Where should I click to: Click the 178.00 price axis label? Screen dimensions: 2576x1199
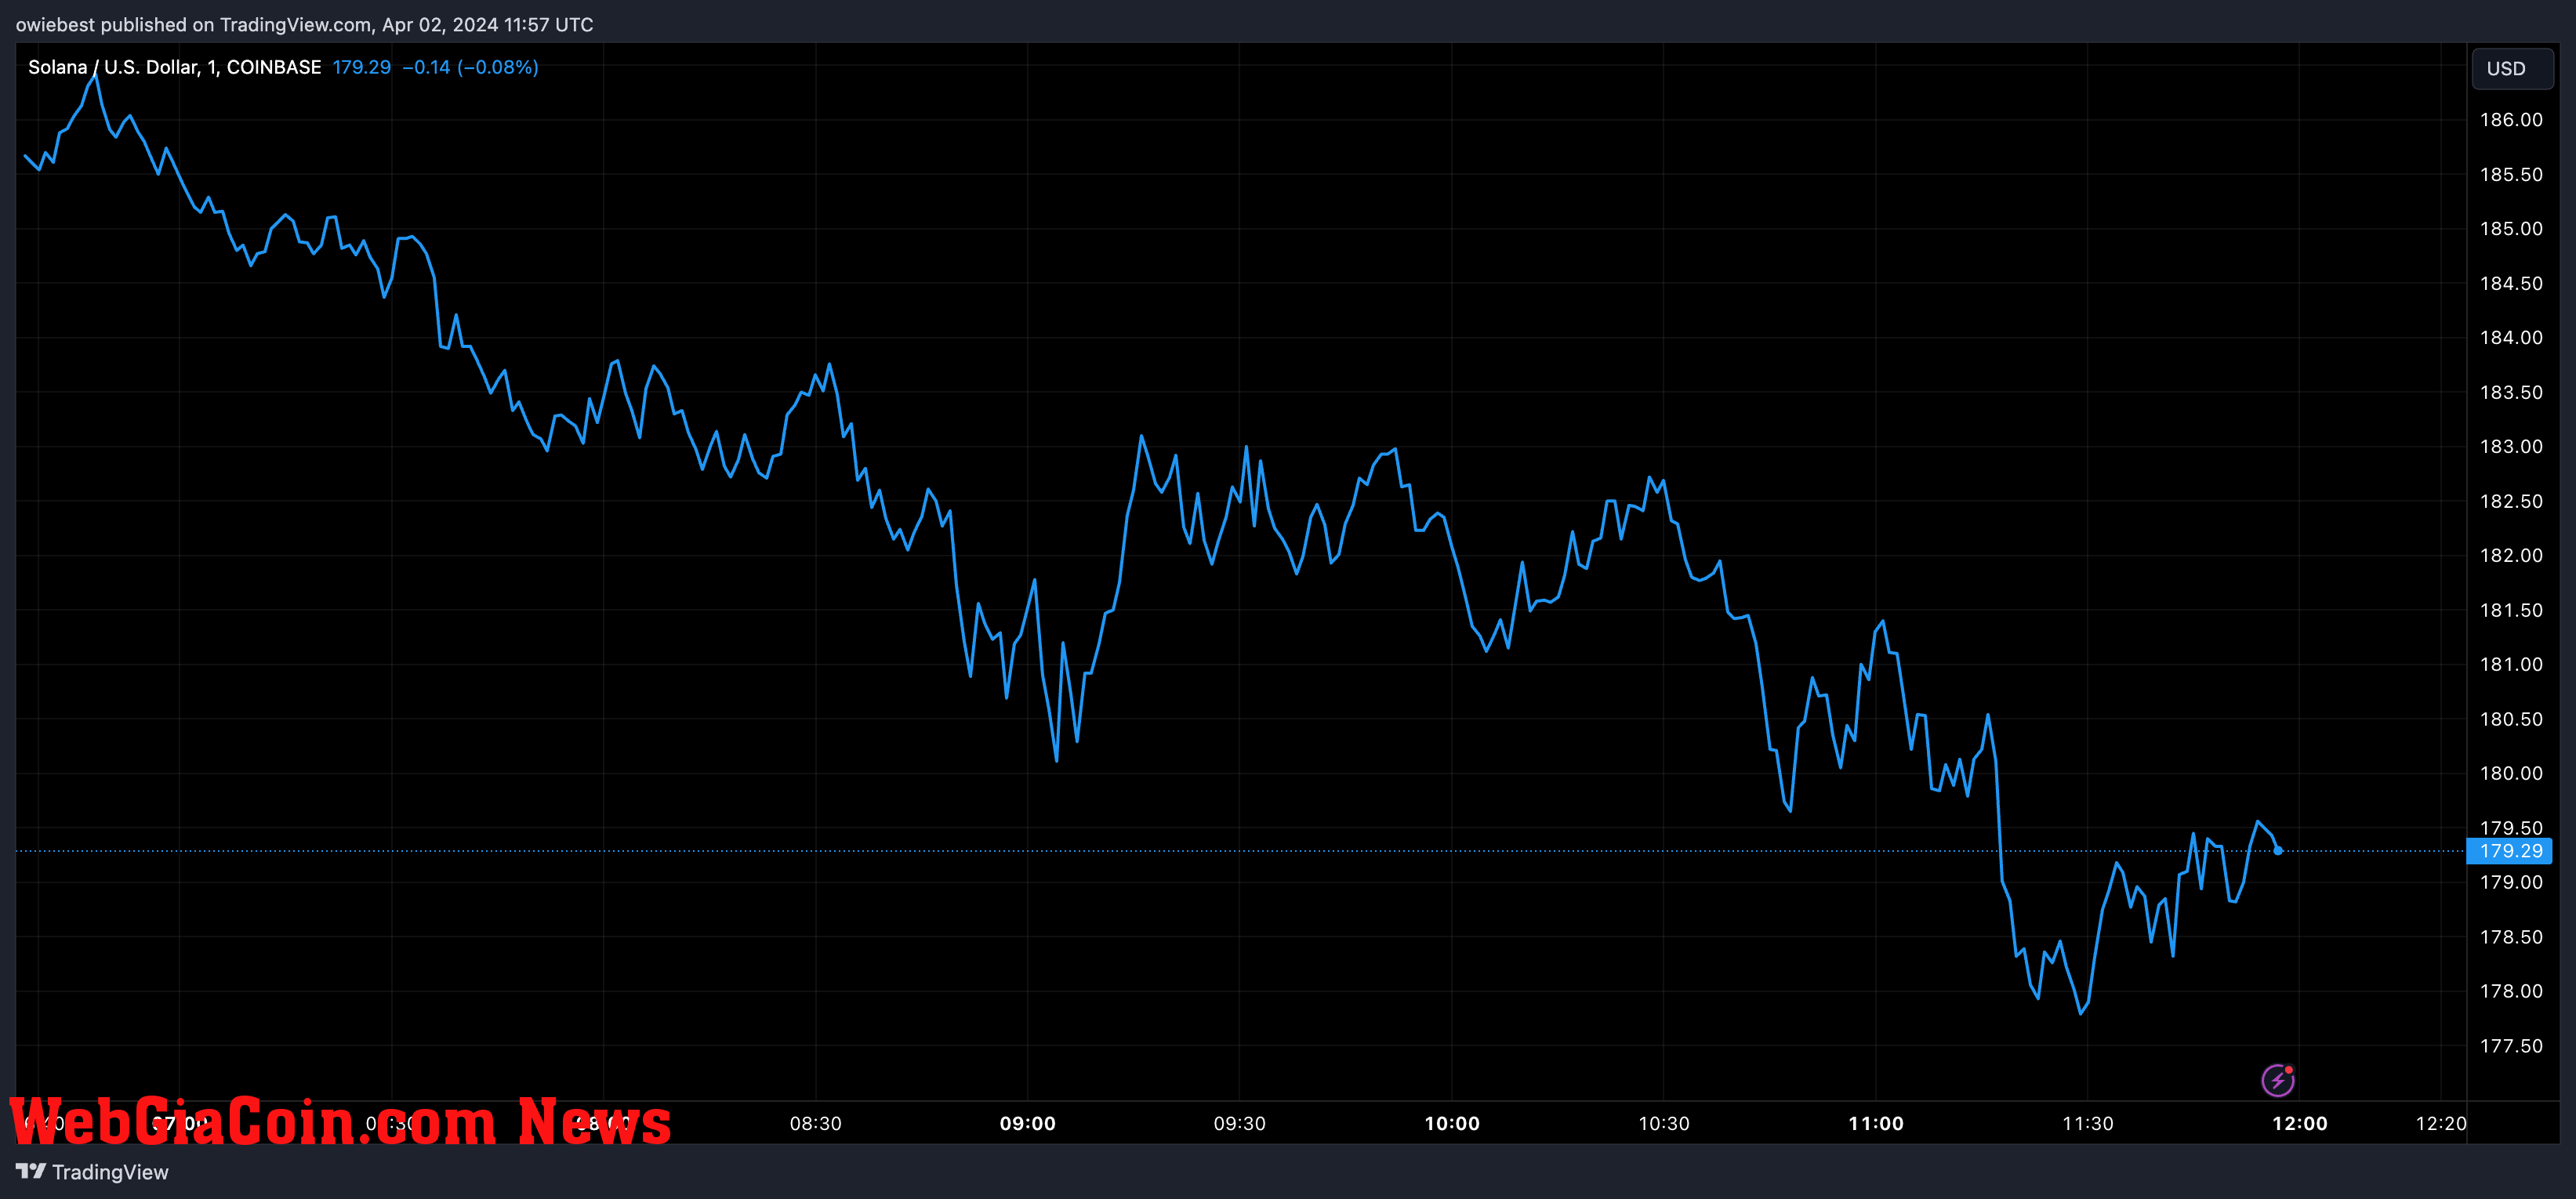coord(2510,992)
